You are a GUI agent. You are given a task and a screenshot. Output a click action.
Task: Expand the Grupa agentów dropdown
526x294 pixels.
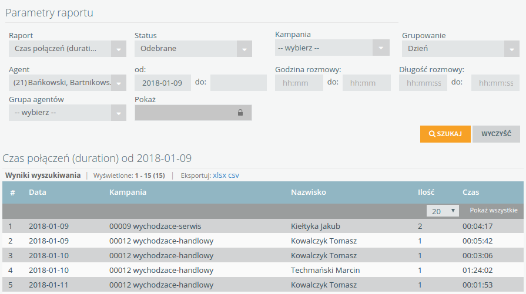68,113
